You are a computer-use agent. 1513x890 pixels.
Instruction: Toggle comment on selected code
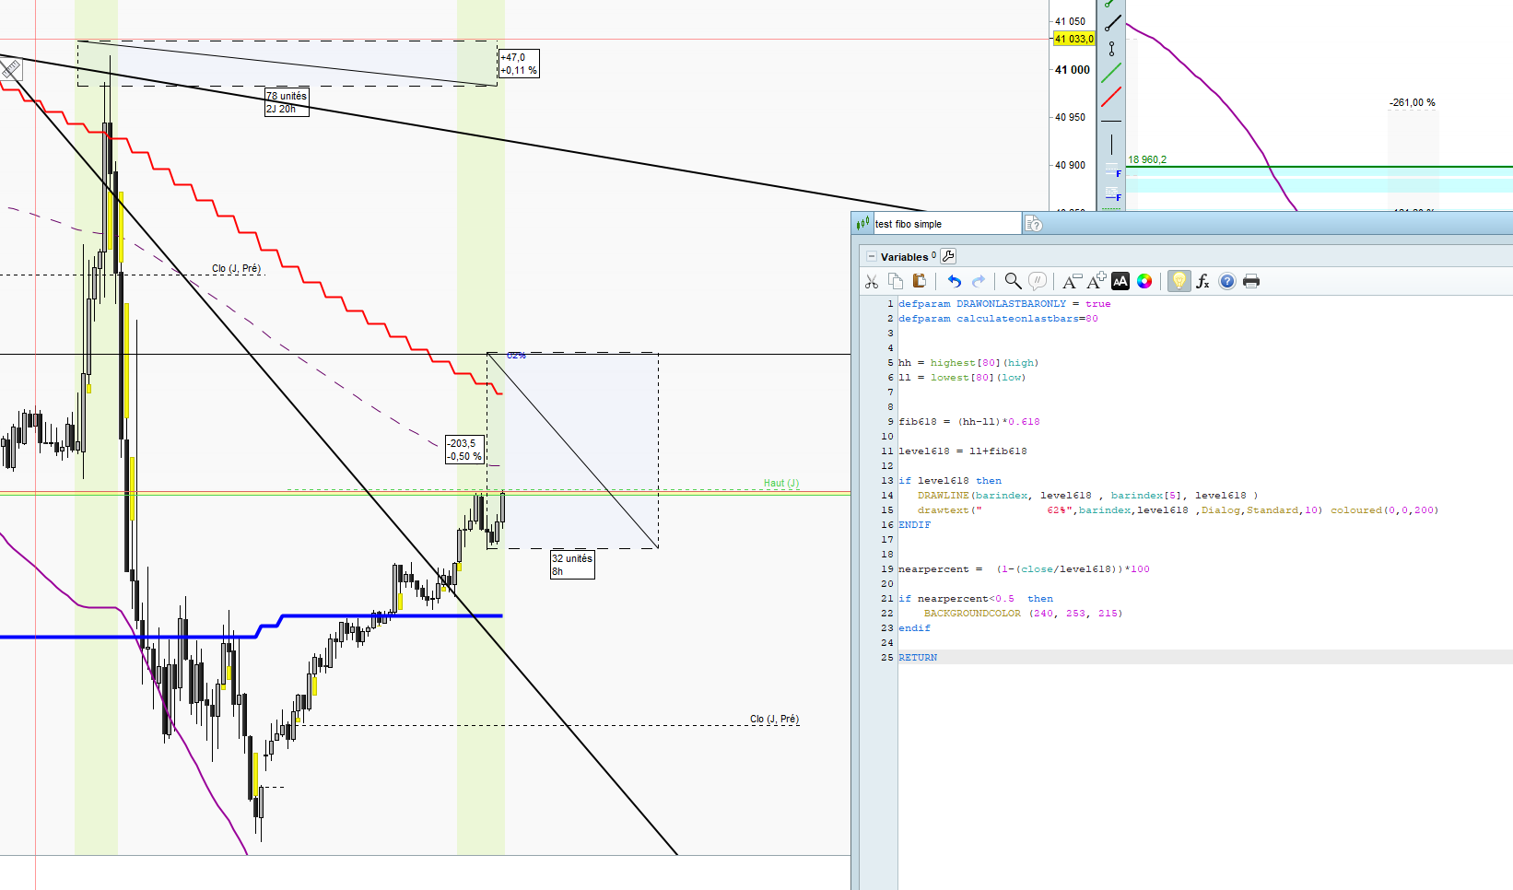(x=1038, y=281)
